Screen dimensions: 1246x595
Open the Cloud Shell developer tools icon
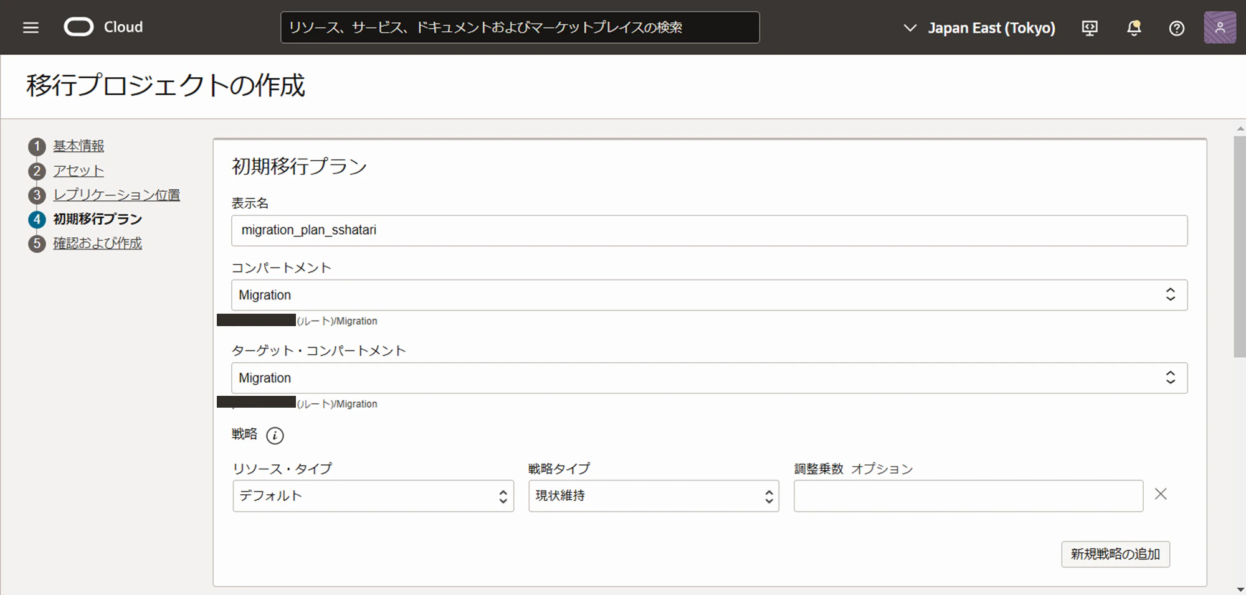pyautogui.click(x=1090, y=28)
